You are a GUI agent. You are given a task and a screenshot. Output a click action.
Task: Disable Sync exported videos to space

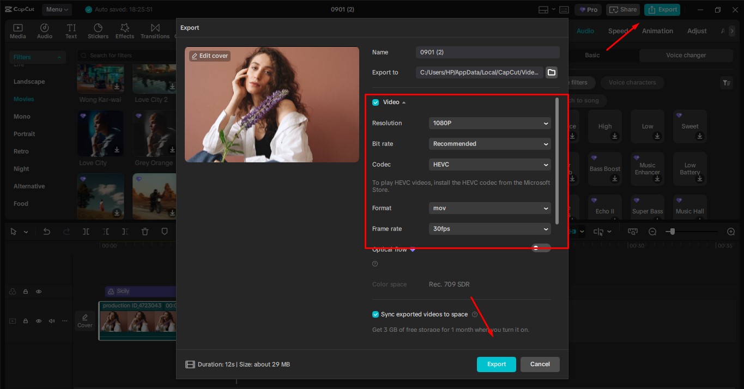click(x=375, y=314)
